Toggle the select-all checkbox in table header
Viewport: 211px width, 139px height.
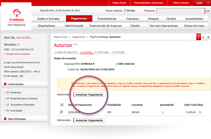[x=62, y=105]
